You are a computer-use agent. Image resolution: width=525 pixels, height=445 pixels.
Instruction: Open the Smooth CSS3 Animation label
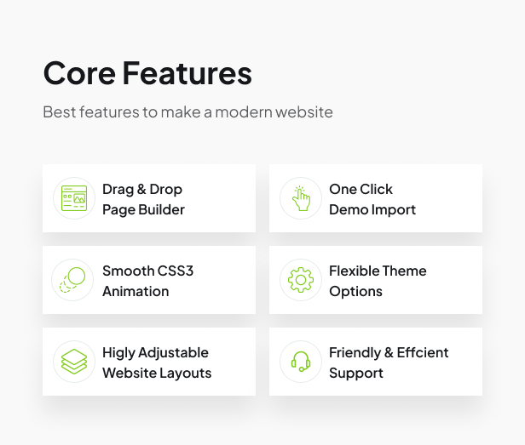pyautogui.click(x=147, y=281)
